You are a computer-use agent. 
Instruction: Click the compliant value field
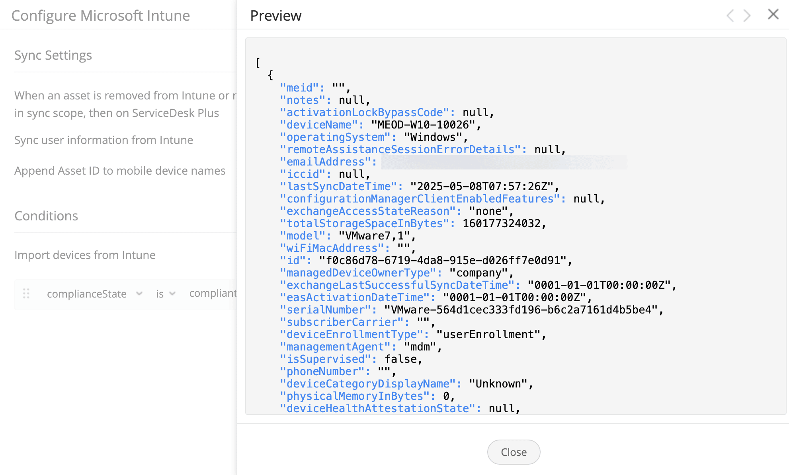(213, 294)
